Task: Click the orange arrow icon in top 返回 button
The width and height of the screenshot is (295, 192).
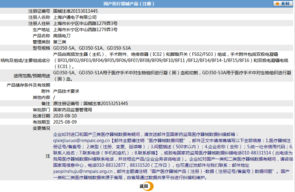Action: tap(277, 4)
